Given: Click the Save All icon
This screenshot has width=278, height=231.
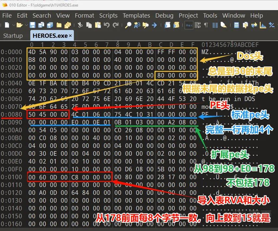Looking at the screenshot, I should 50,25.
